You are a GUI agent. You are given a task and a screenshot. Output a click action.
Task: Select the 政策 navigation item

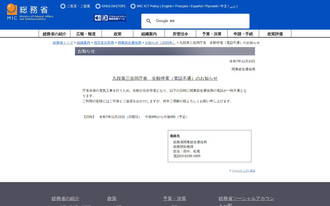click(117, 34)
